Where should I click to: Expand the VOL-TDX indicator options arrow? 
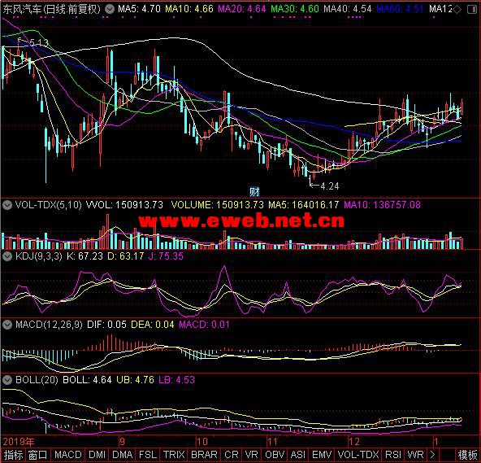pos(7,205)
